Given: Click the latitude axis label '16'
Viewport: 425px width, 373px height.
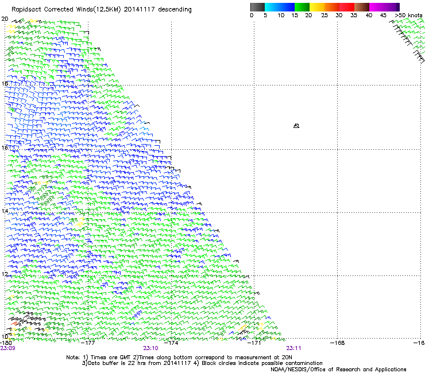Looking at the screenshot, I should [x=5, y=148].
